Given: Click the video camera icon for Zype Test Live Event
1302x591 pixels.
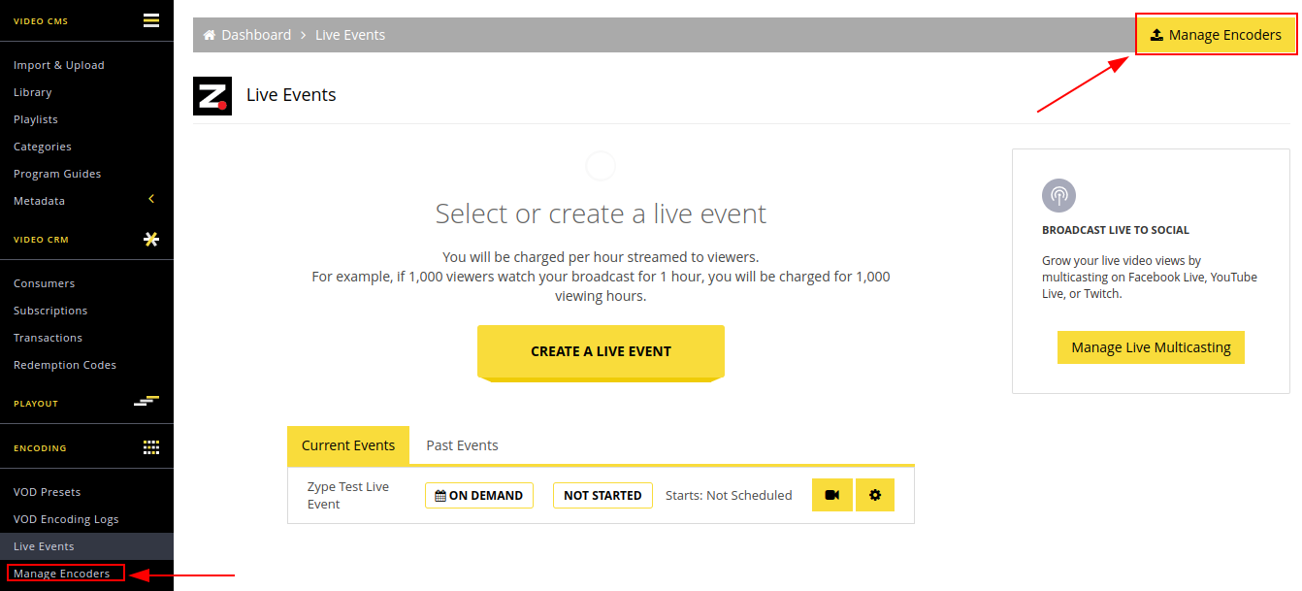Looking at the screenshot, I should tap(832, 495).
